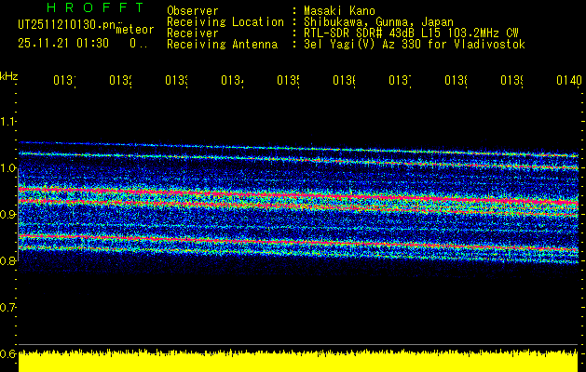The width and height of the screenshot is (586, 372).
Task: Select the Observer name Masaki Kano
Action: [x=340, y=10]
